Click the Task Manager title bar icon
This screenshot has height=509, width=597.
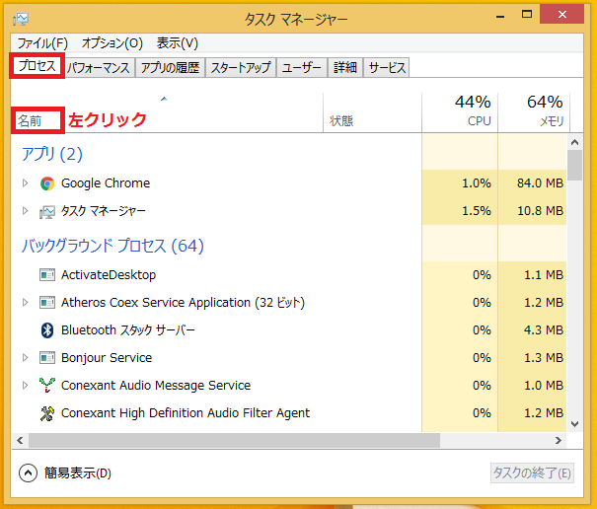point(20,19)
